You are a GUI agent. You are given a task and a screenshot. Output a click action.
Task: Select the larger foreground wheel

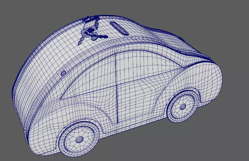click(x=79, y=139)
